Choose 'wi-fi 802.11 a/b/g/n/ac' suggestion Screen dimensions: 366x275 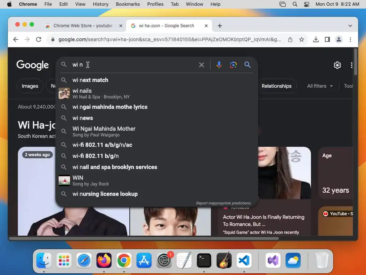pos(157,145)
